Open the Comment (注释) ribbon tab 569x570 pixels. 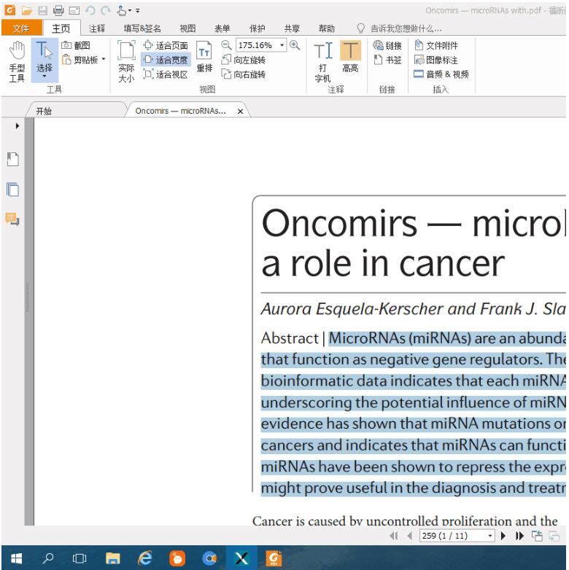coord(97,28)
